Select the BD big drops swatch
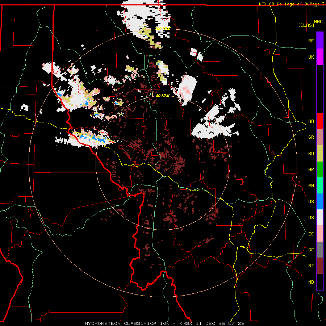 [x=320, y=153]
